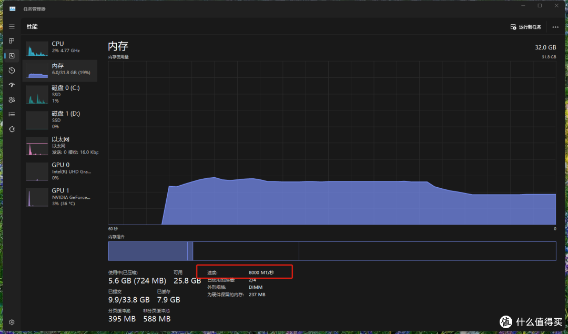Select GPU 0 Intel UHD entry
This screenshot has height=334, width=568.
(60, 171)
